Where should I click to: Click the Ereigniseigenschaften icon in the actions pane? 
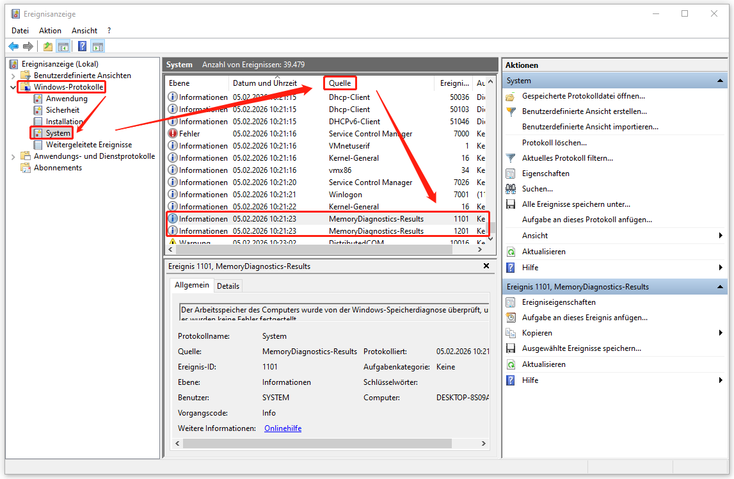pos(511,302)
